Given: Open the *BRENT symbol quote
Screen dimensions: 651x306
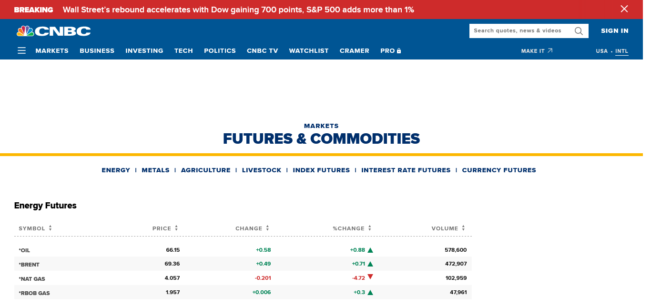Looking at the screenshot, I should [29, 264].
